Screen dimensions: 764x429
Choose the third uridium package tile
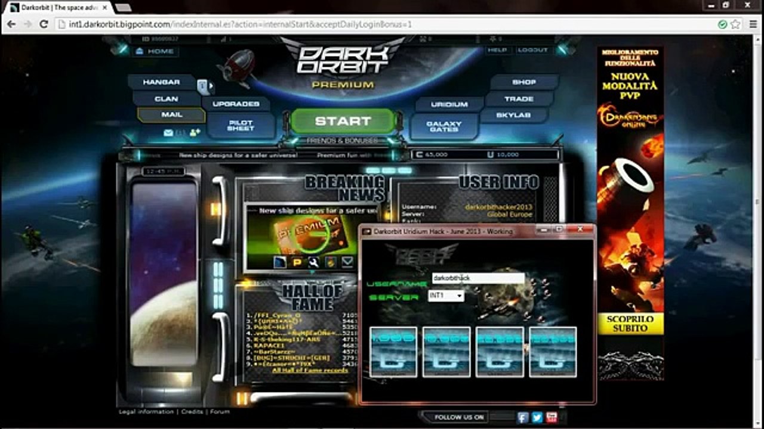[500, 352]
